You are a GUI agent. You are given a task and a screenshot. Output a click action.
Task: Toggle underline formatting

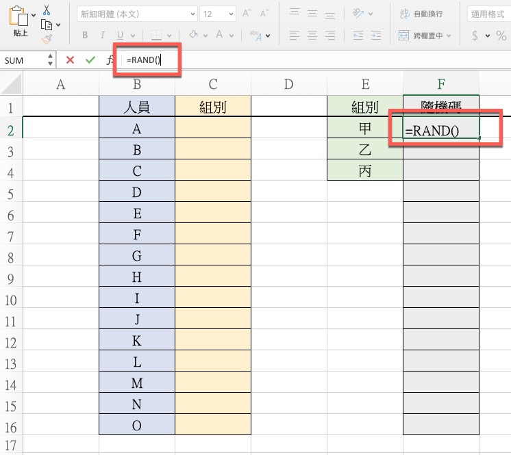pyautogui.click(x=121, y=35)
